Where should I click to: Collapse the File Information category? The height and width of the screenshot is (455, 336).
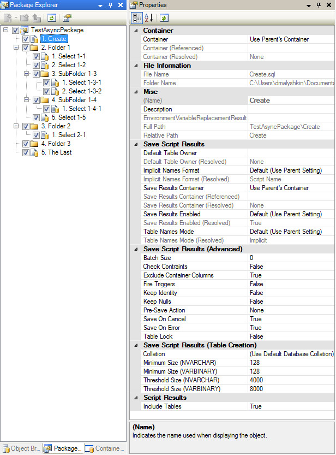136,66
